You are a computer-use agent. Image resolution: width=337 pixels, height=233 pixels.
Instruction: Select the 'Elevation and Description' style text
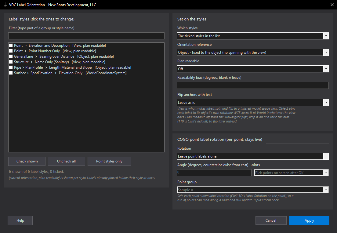click(49, 46)
